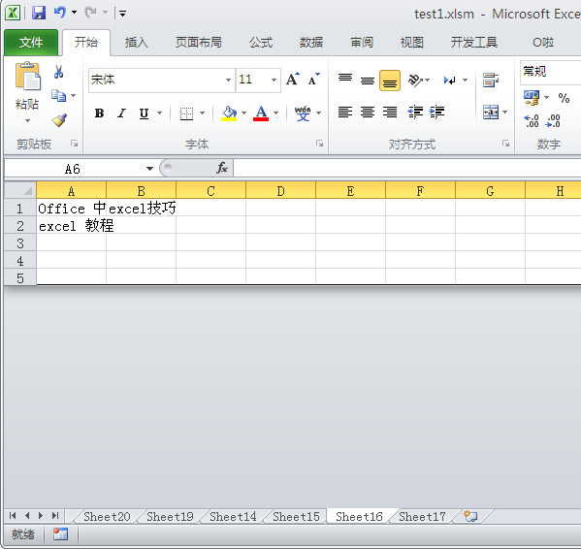Insert new worksheet tab icon
Viewport: 581px width, 549px height.
tap(470, 516)
